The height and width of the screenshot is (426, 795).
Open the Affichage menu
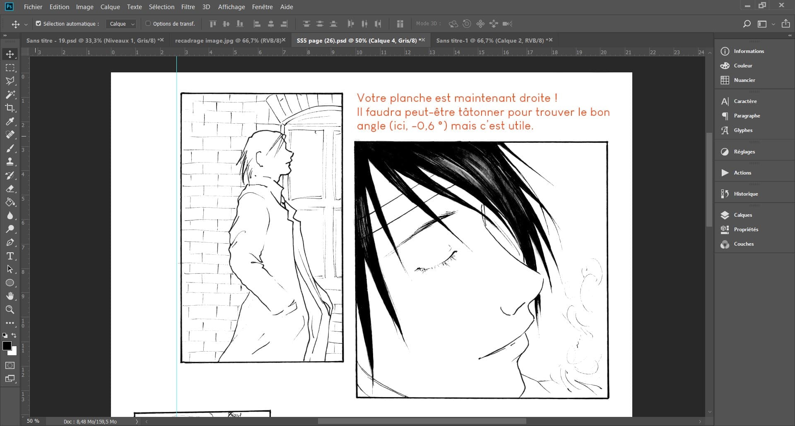[x=231, y=7]
